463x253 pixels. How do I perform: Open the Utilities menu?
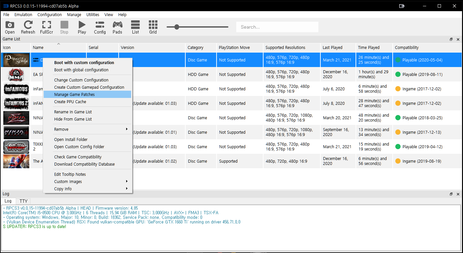click(x=93, y=14)
